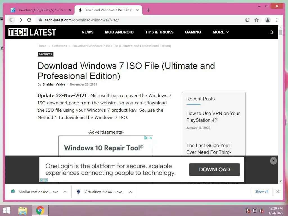View site security padlock info
Screen dimensions: 288x216
40,20
